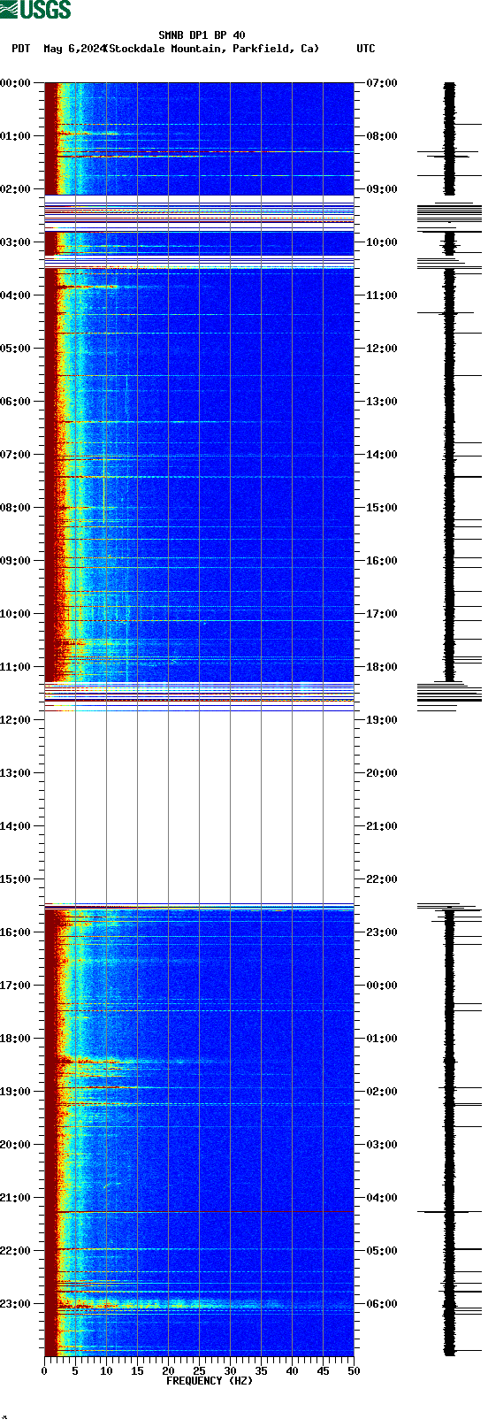
Task: Click the Stockdale Mountain, Parkfield, Ca location text
Action: click(x=212, y=49)
